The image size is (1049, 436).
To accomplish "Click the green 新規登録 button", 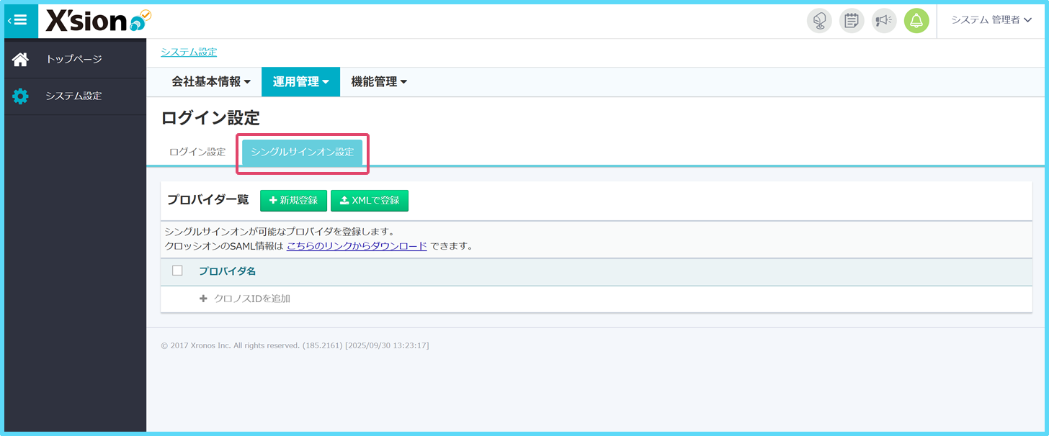I will tap(293, 201).
